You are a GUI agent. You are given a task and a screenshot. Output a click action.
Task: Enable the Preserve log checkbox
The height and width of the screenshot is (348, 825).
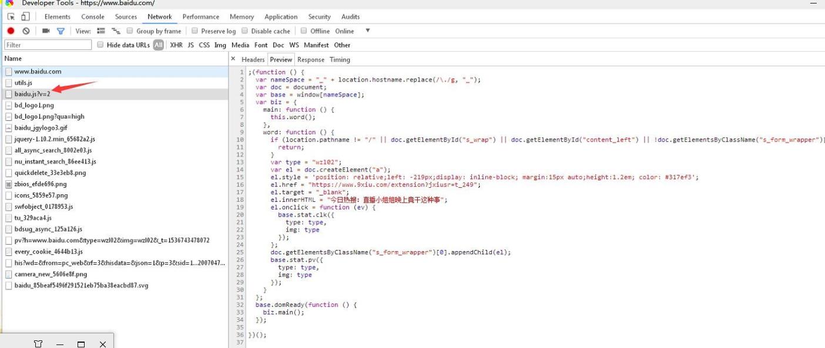[x=195, y=31]
